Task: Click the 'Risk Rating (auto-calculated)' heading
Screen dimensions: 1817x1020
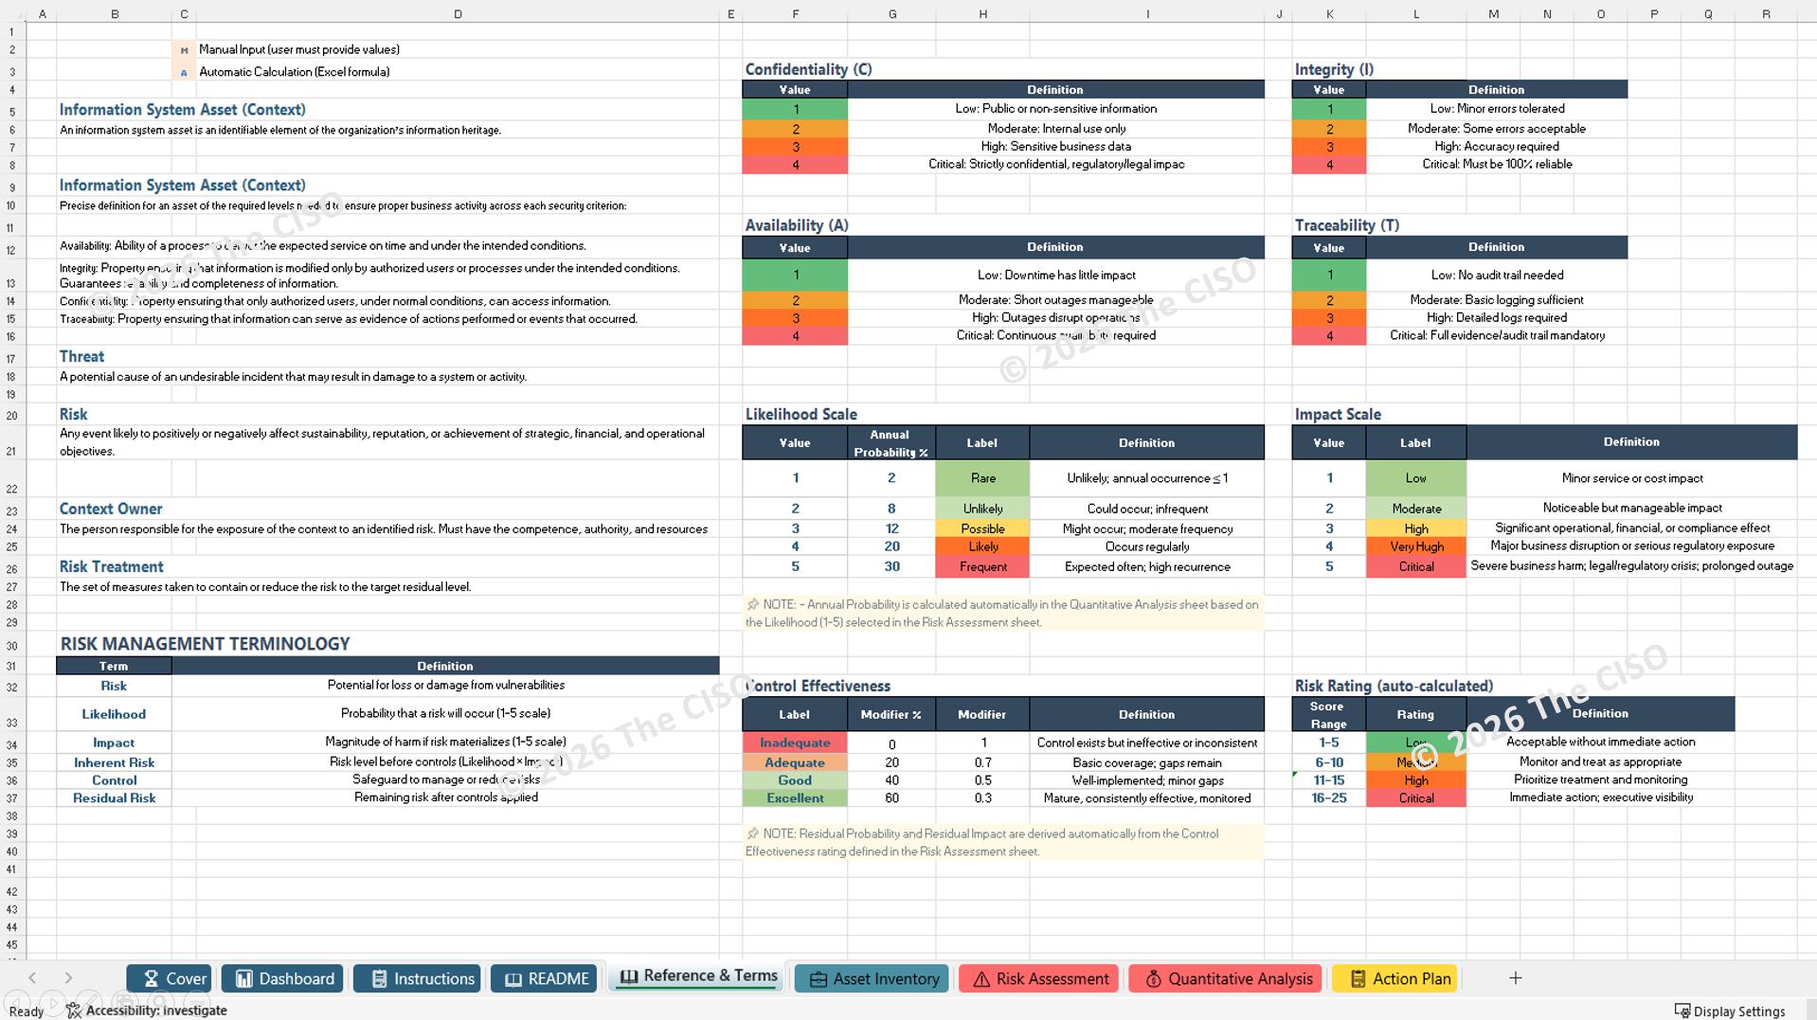Action: pos(1394,686)
